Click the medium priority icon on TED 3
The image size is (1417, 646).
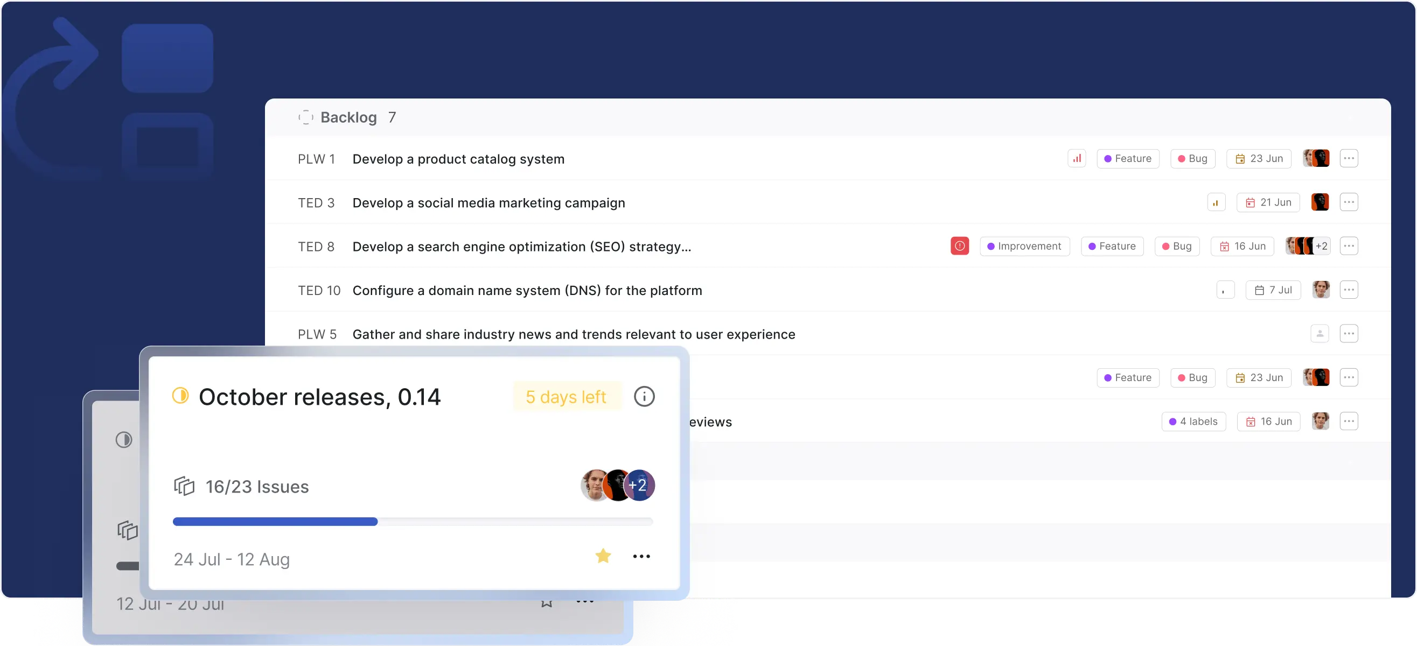point(1216,202)
